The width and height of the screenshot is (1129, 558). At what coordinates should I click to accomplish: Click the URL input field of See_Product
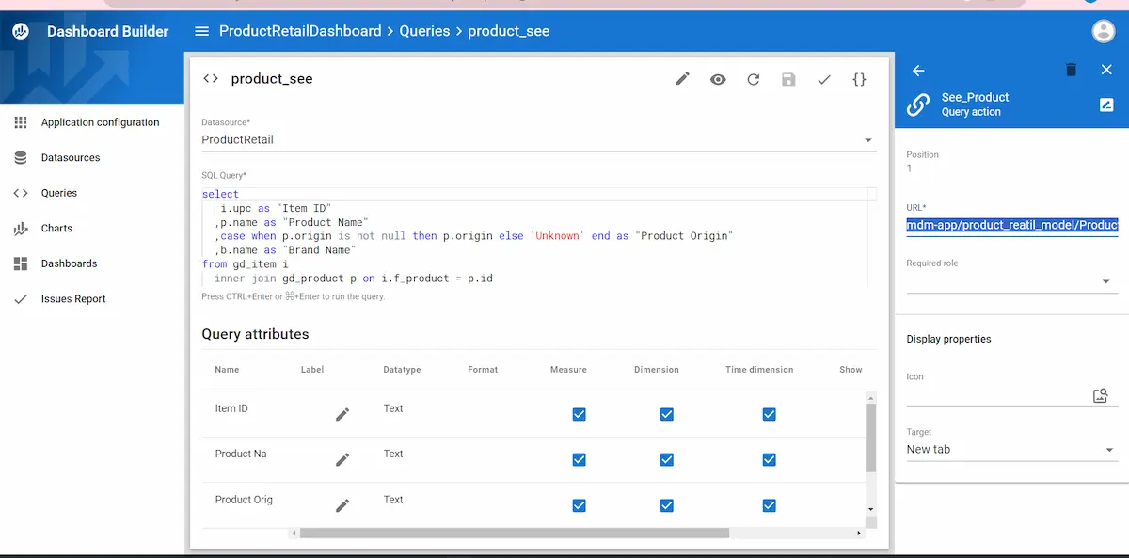(x=1011, y=225)
